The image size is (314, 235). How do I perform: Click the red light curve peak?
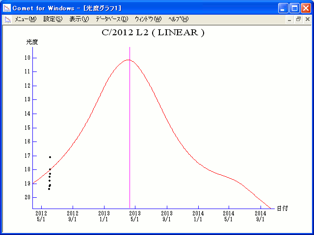[128, 60]
